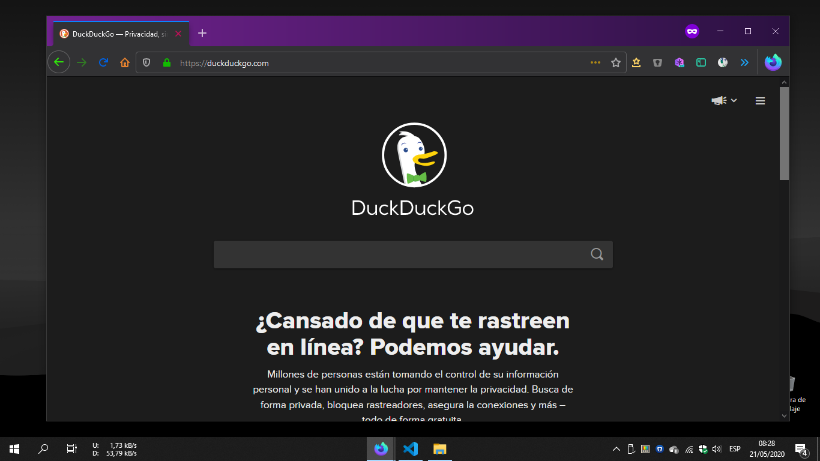Open Windows search from the taskbar
Image resolution: width=820 pixels, height=461 pixels.
pyautogui.click(x=43, y=449)
